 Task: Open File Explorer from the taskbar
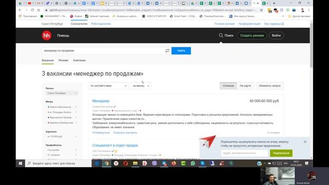click(135, 163)
